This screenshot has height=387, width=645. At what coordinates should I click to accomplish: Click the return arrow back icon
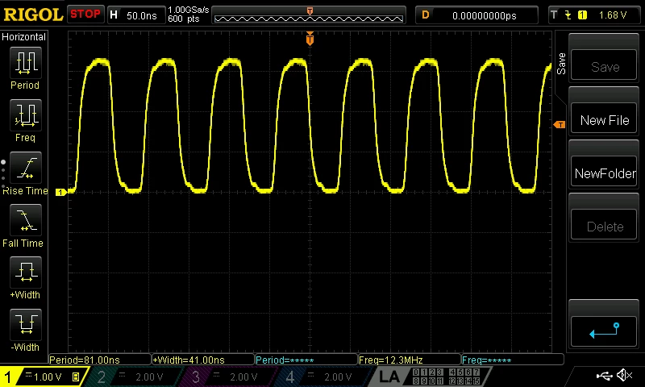tap(604, 331)
